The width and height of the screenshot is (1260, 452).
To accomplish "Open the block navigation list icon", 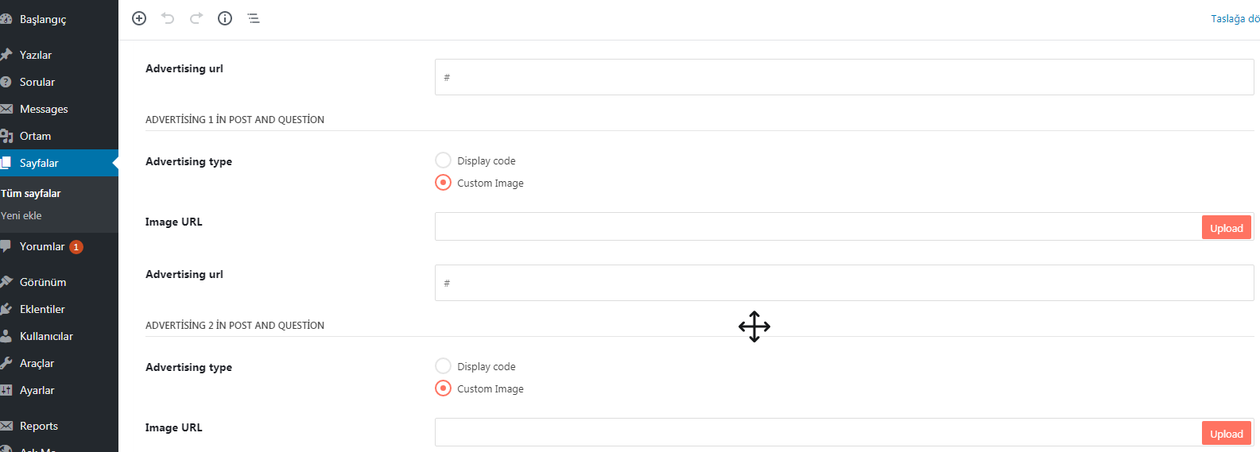I will coord(254,18).
